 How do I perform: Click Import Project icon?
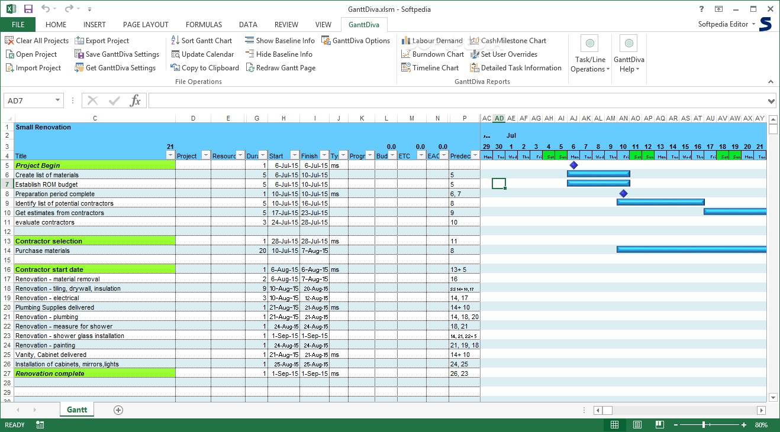click(9, 68)
